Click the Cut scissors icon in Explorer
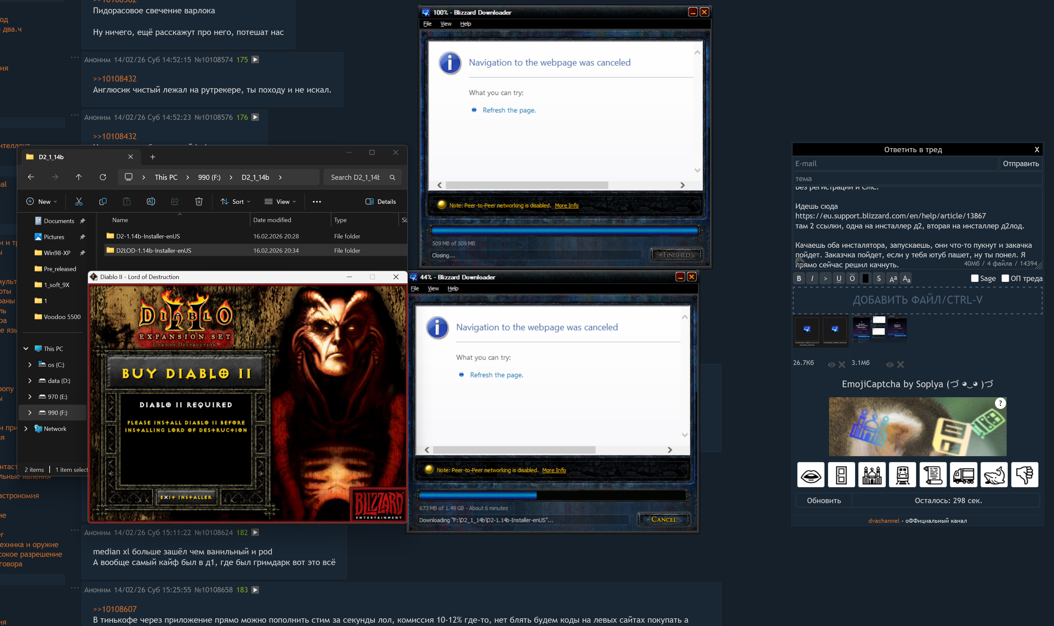Image resolution: width=1054 pixels, height=626 pixels. pyautogui.click(x=79, y=202)
